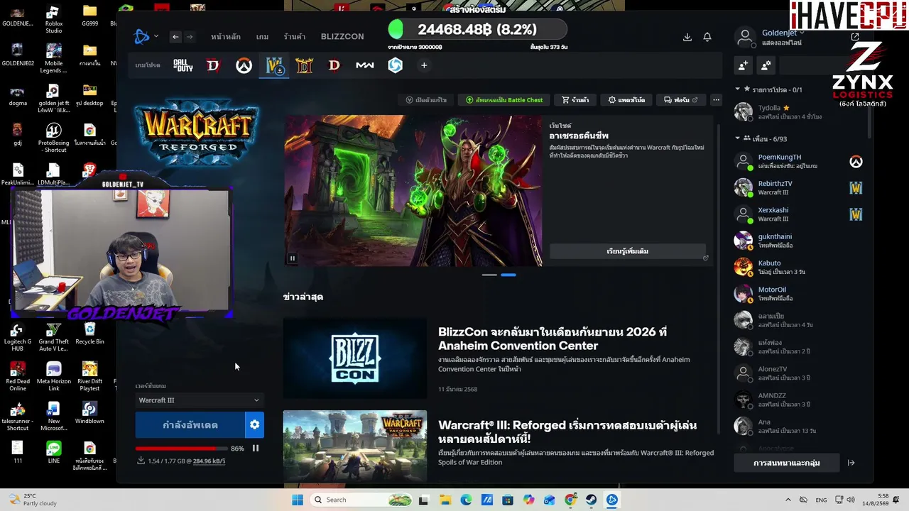Select the Roblox Studio desktop icon
The image size is (909, 511).
coord(53,19)
